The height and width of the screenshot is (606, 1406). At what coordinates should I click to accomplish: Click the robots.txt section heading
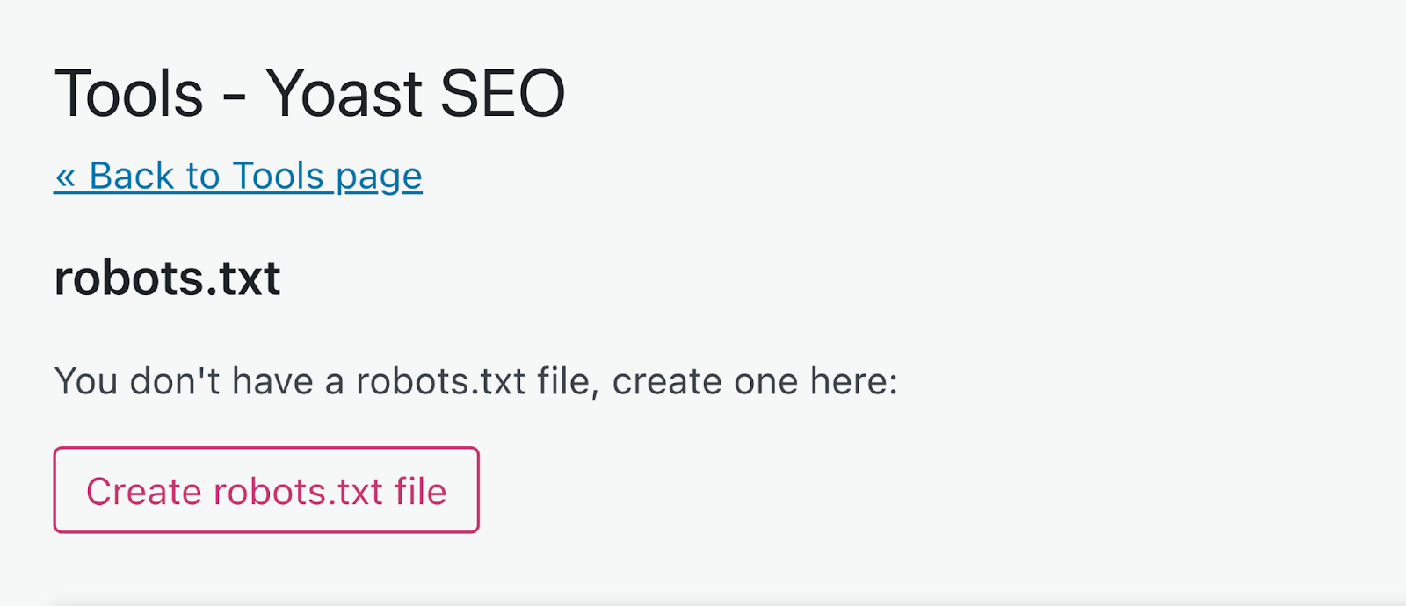pos(167,278)
